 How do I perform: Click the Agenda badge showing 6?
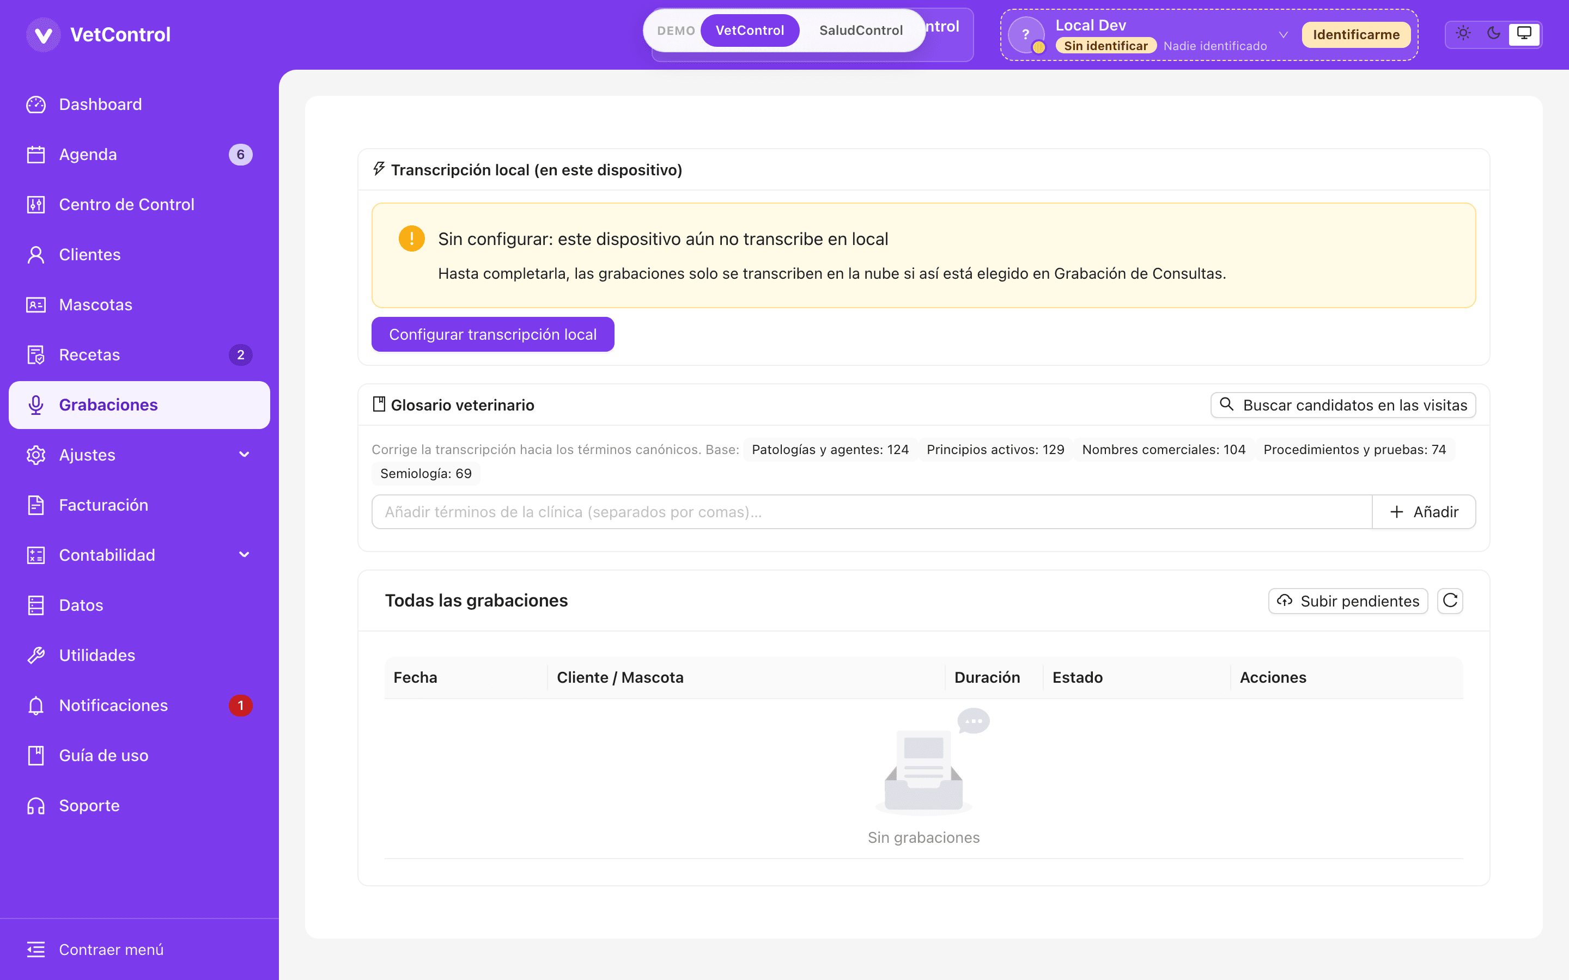point(241,154)
